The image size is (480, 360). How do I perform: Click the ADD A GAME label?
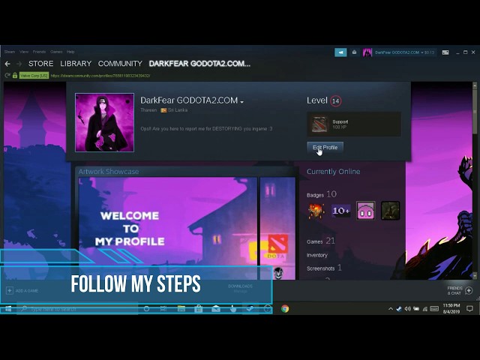(x=27, y=291)
